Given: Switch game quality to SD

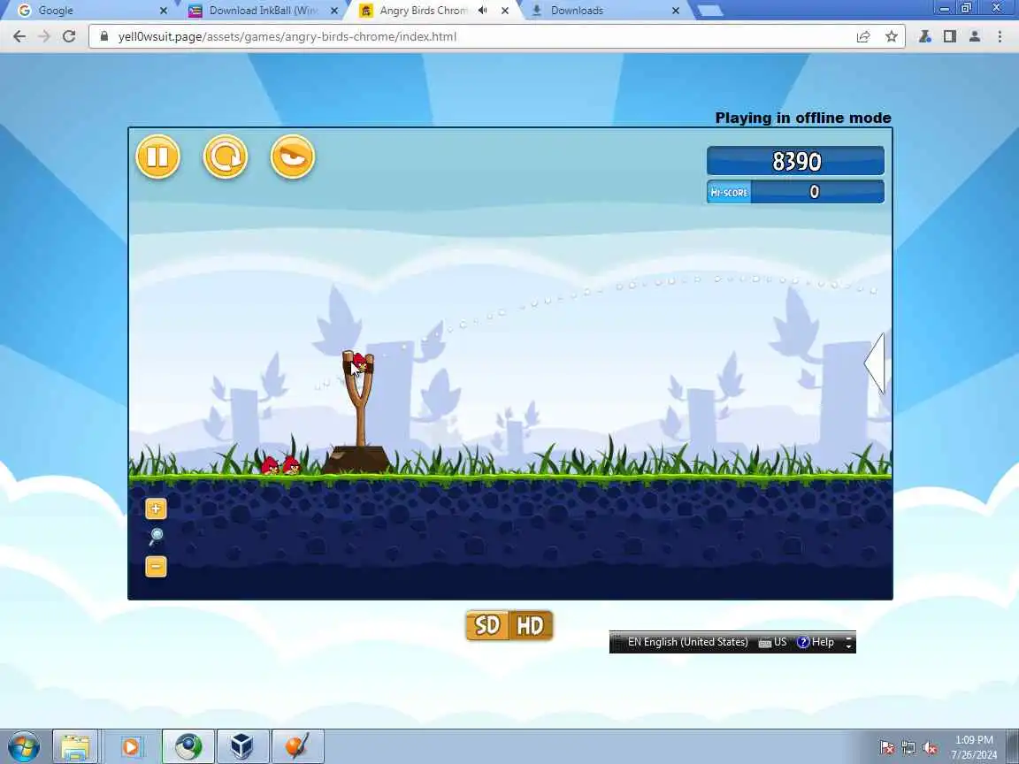Looking at the screenshot, I should 487,626.
